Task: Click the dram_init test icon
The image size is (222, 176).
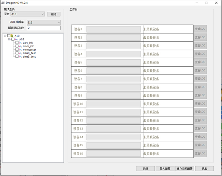Action: point(20,46)
